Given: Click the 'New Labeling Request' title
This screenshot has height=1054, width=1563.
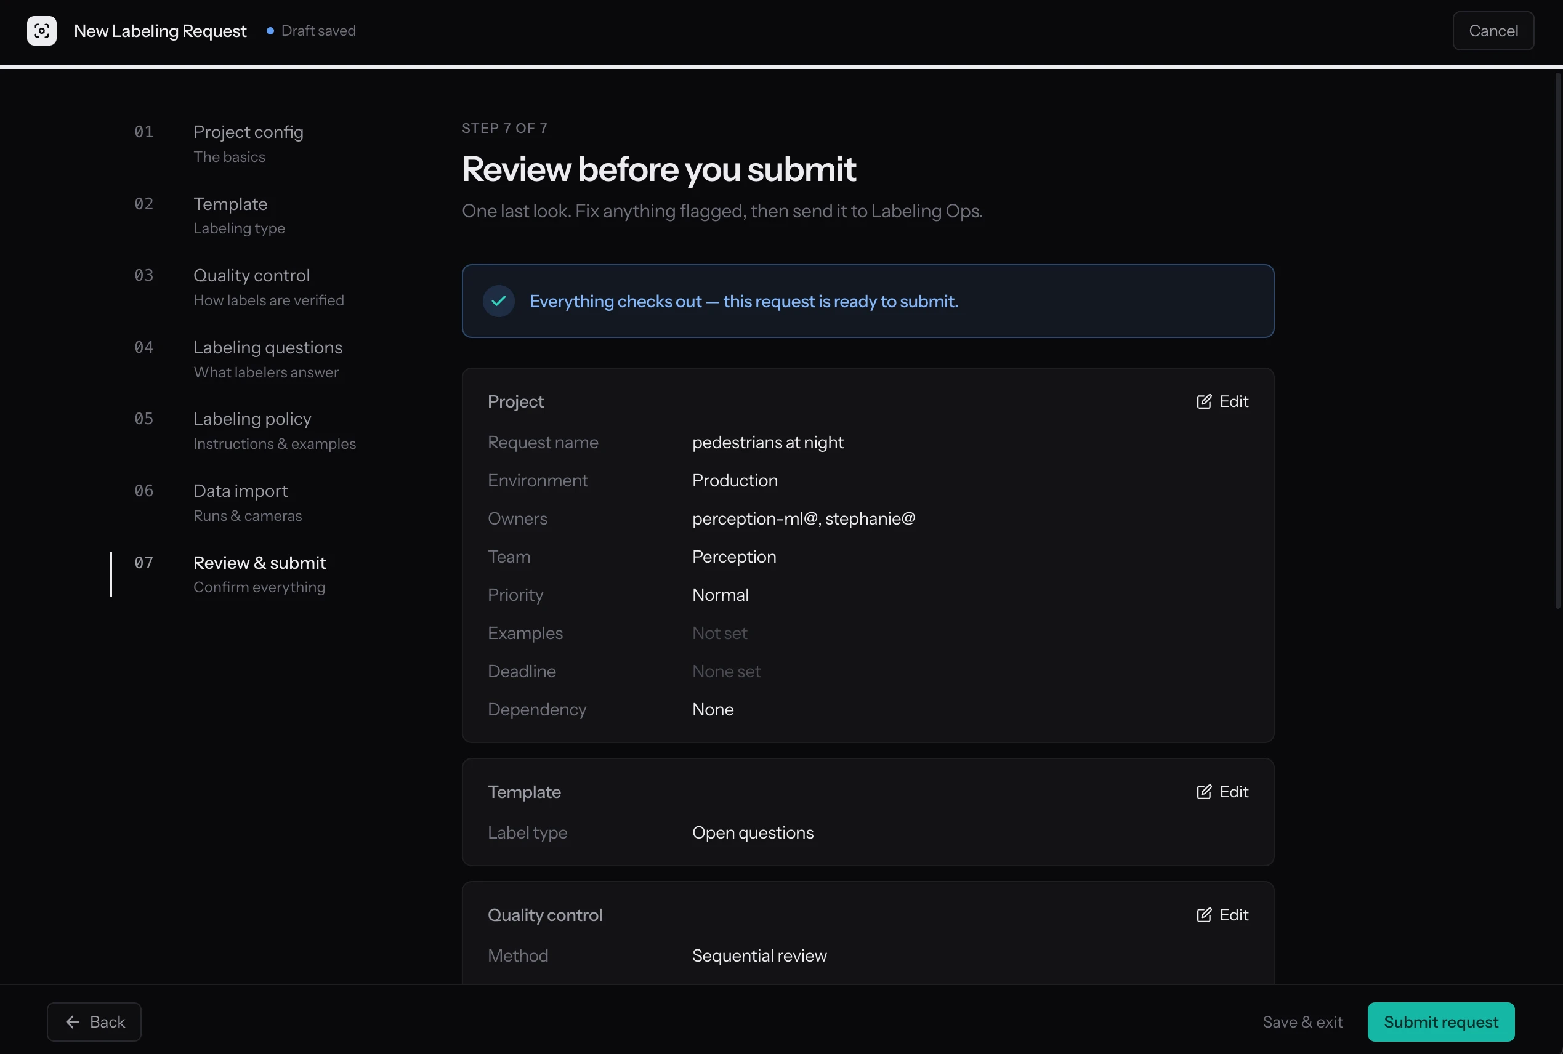Looking at the screenshot, I should click(160, 31).
